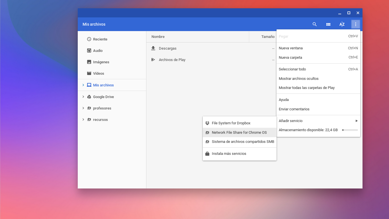Open Nueva carpeta from the menu
The width and height of the screenshot is (389, 219).
pos(290,57)
